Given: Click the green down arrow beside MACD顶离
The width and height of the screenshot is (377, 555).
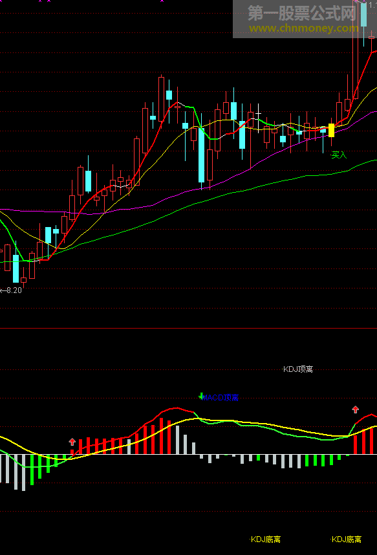Looking at the screenshot, I should click(201, 396).
